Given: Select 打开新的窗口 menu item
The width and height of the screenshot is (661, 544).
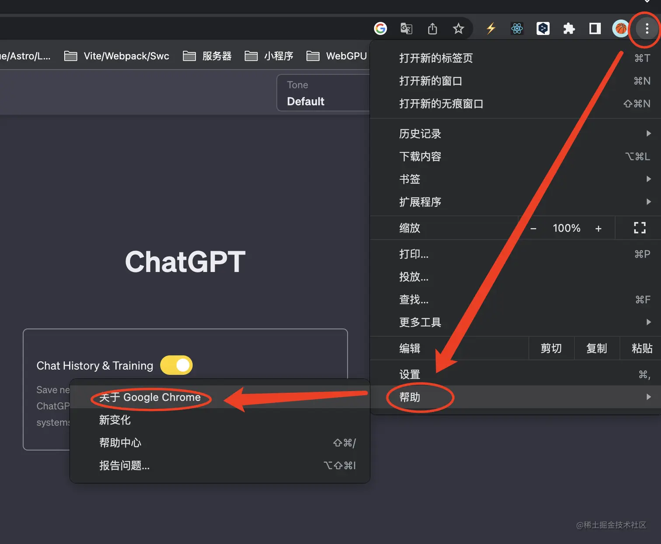Looking at the screenshot, I should [515, 81].
